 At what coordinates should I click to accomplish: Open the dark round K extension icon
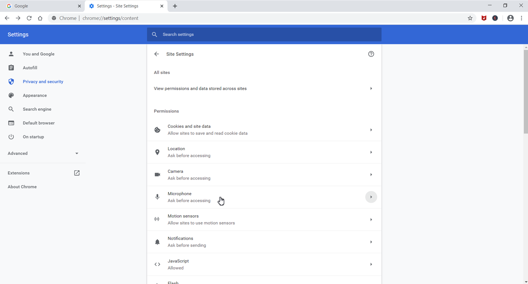tap(495, 18)
